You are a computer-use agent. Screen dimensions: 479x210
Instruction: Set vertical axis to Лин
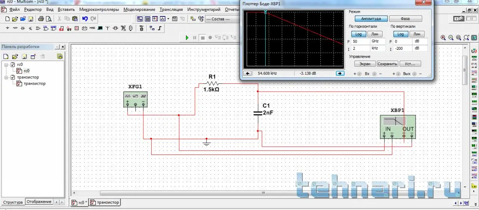coord(417,34)
